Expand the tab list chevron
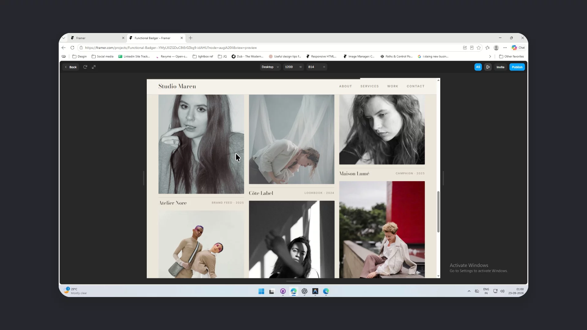 coord(64,38)
